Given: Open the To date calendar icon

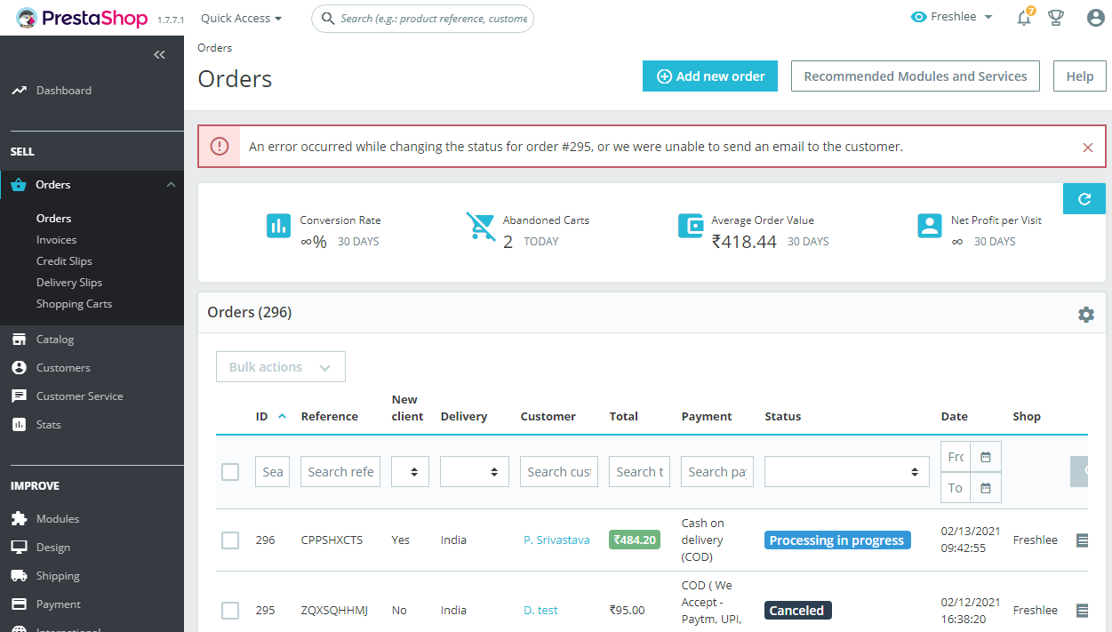Looking at the screenshot, I should [986, 488].
